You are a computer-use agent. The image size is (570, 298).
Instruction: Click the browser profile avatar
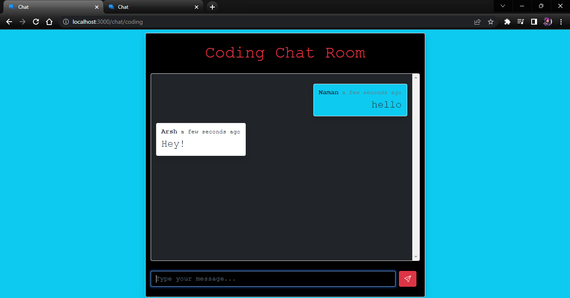tap(547, 22)
